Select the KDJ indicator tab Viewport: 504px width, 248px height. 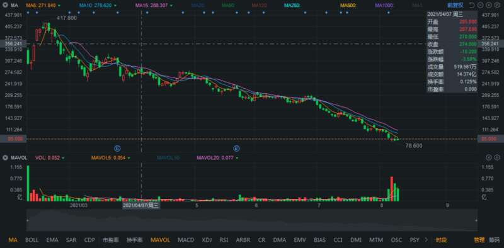[207, 240]
